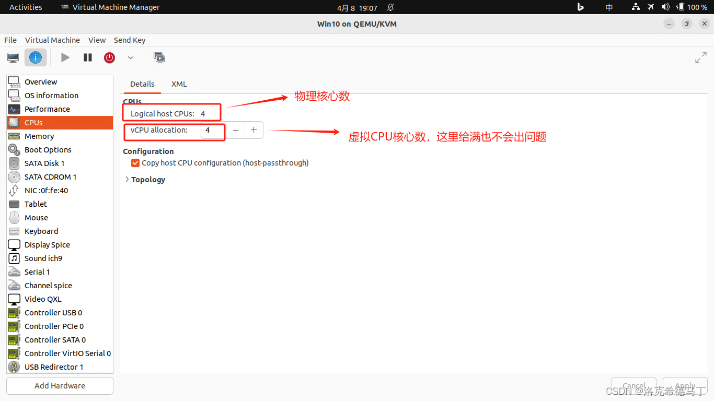Image resolution: width=714 pixels, height=401 pixels.
Task: Open Virtual Machine Manager app menu in top bar
Action: click(110, 7)
